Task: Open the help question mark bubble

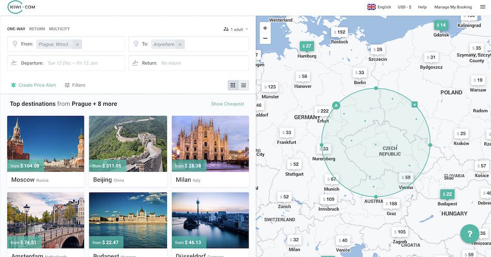Action: click(470, 234)
